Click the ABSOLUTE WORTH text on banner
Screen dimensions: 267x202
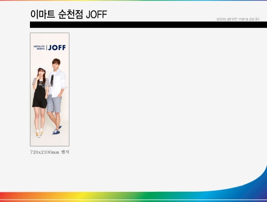(x=39, y=48)
